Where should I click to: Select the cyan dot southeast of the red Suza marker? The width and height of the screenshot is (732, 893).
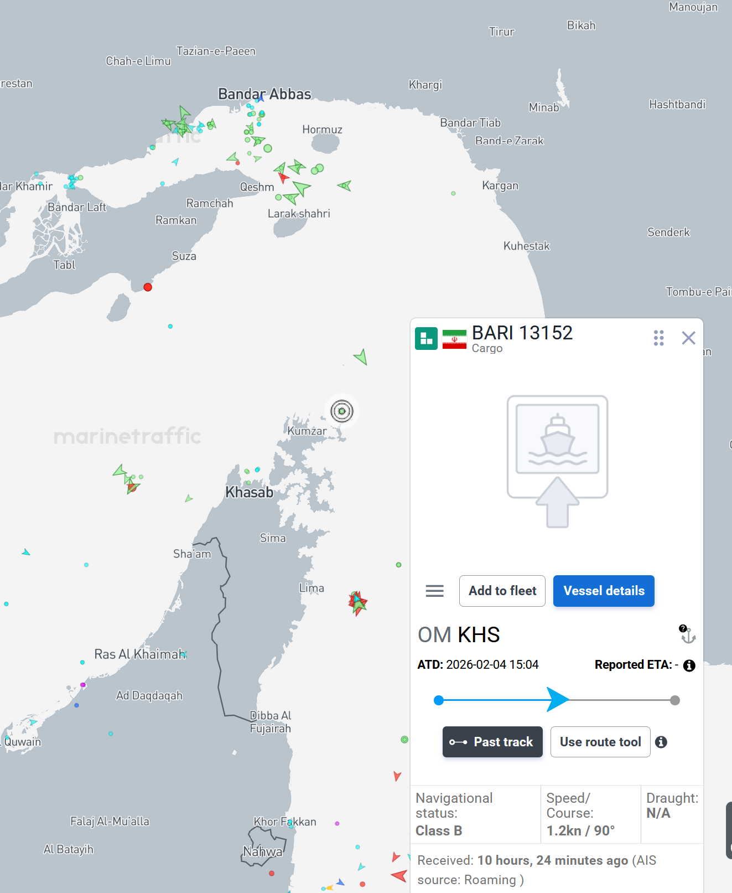click(170, 326)
